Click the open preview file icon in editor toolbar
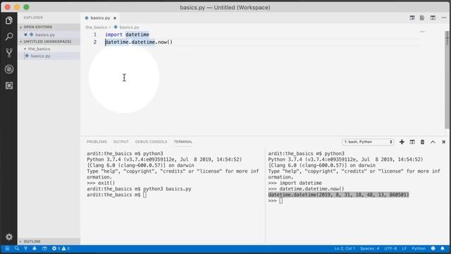 [x=422, y=18]
